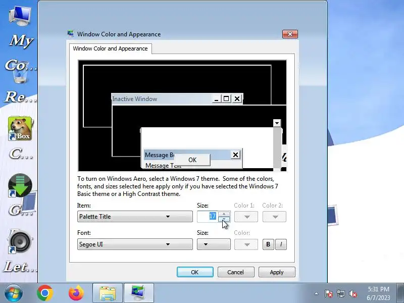Click the Show Desktop button
Screen dimensions: 404x303
pyautogui.click(x=400, y=293)
